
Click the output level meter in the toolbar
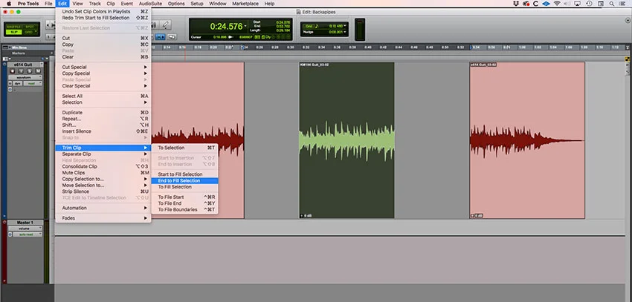click(x=360, y=30)
